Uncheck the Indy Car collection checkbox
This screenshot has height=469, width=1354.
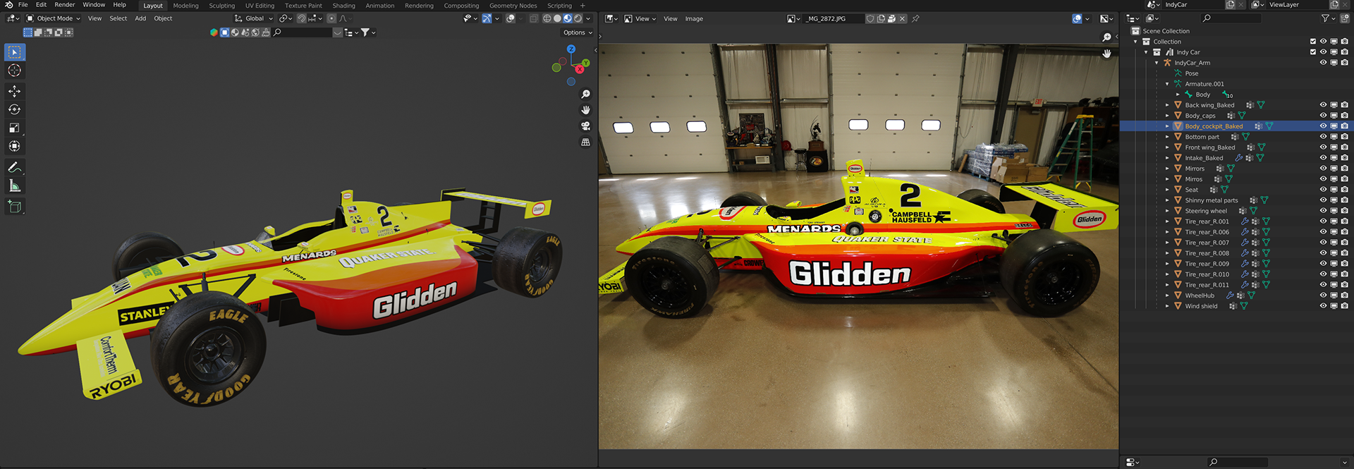[1313, 52]
